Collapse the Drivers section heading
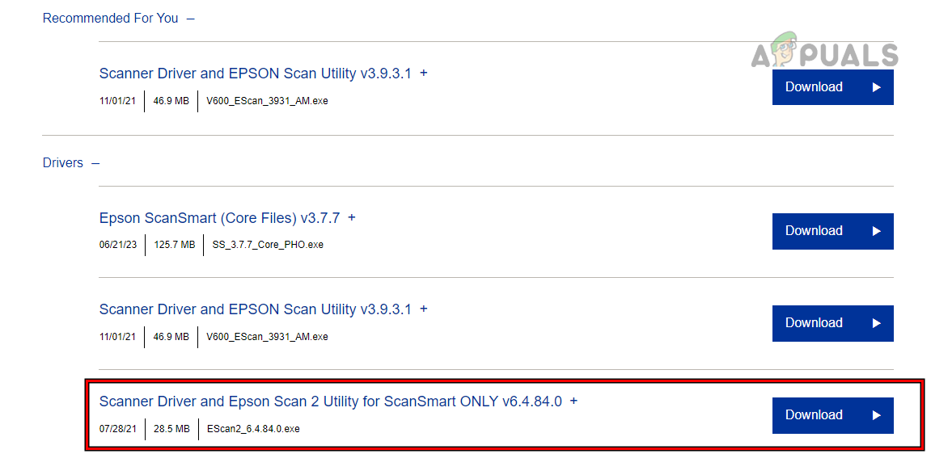 click(x=71, y=163)
